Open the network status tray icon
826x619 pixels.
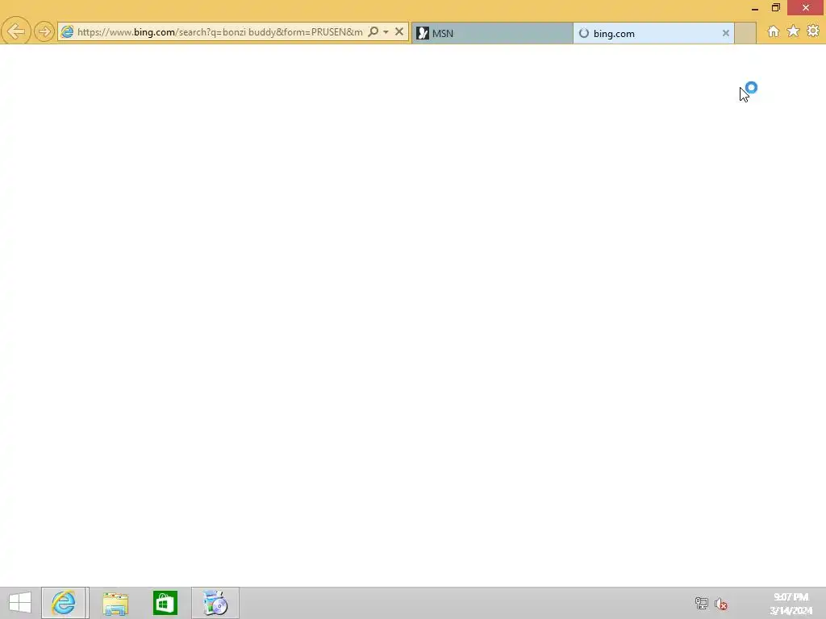pyautogui.click(x=701, y=604)
